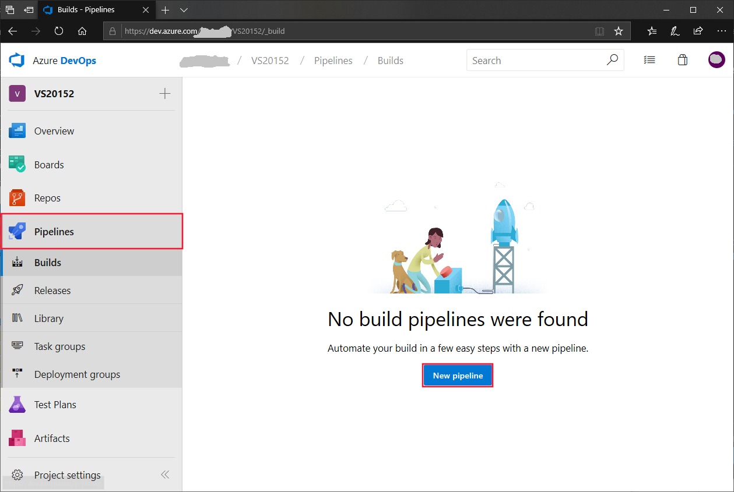This screenshot has height=492, width=734.
Task: Close the Builds - Pipelines tab
Action: pyautogui.click(x=146, y=10)
